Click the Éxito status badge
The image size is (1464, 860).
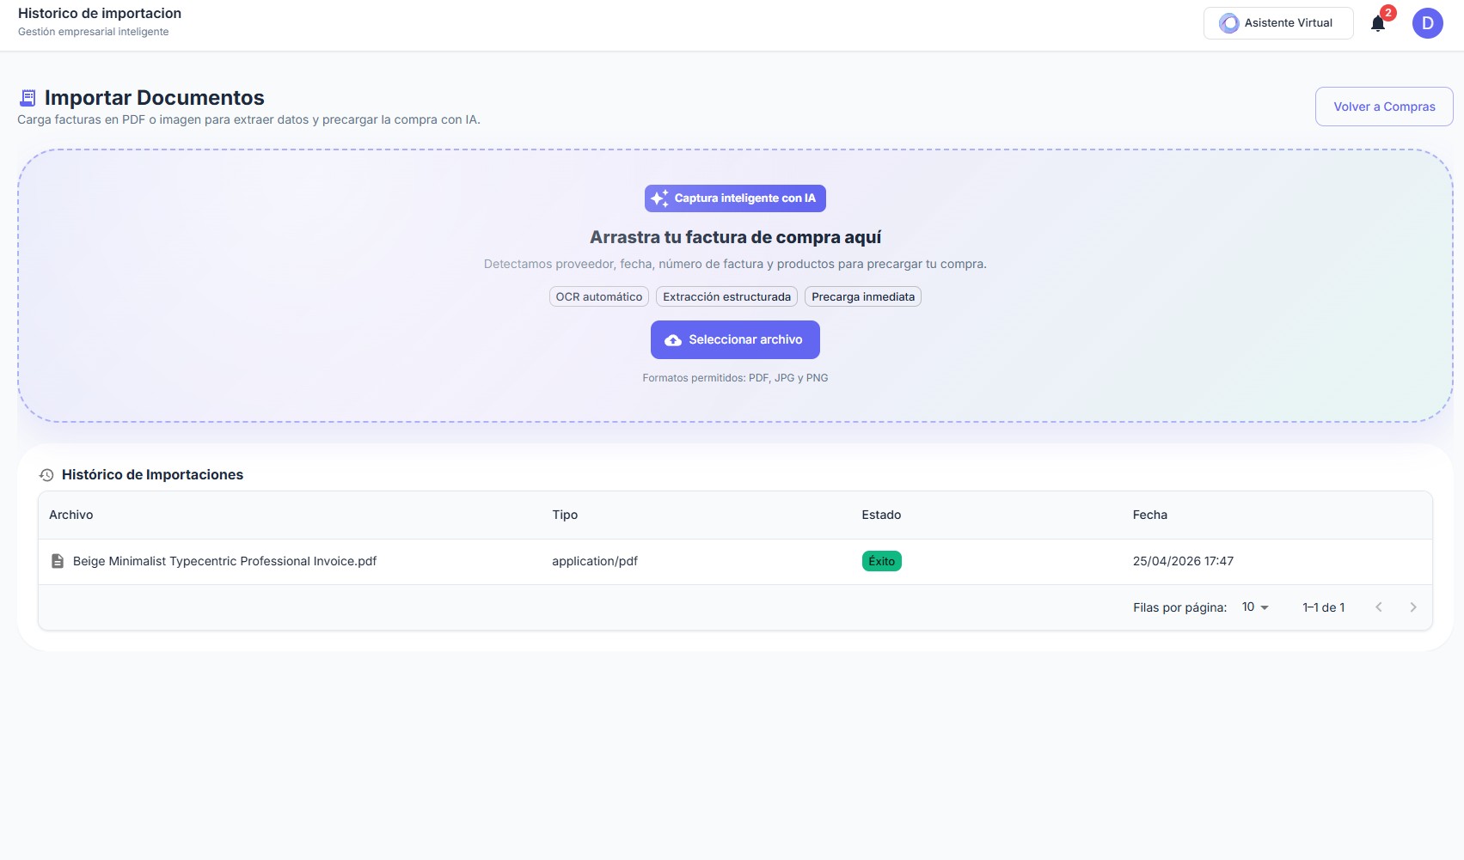click(881, 561)
